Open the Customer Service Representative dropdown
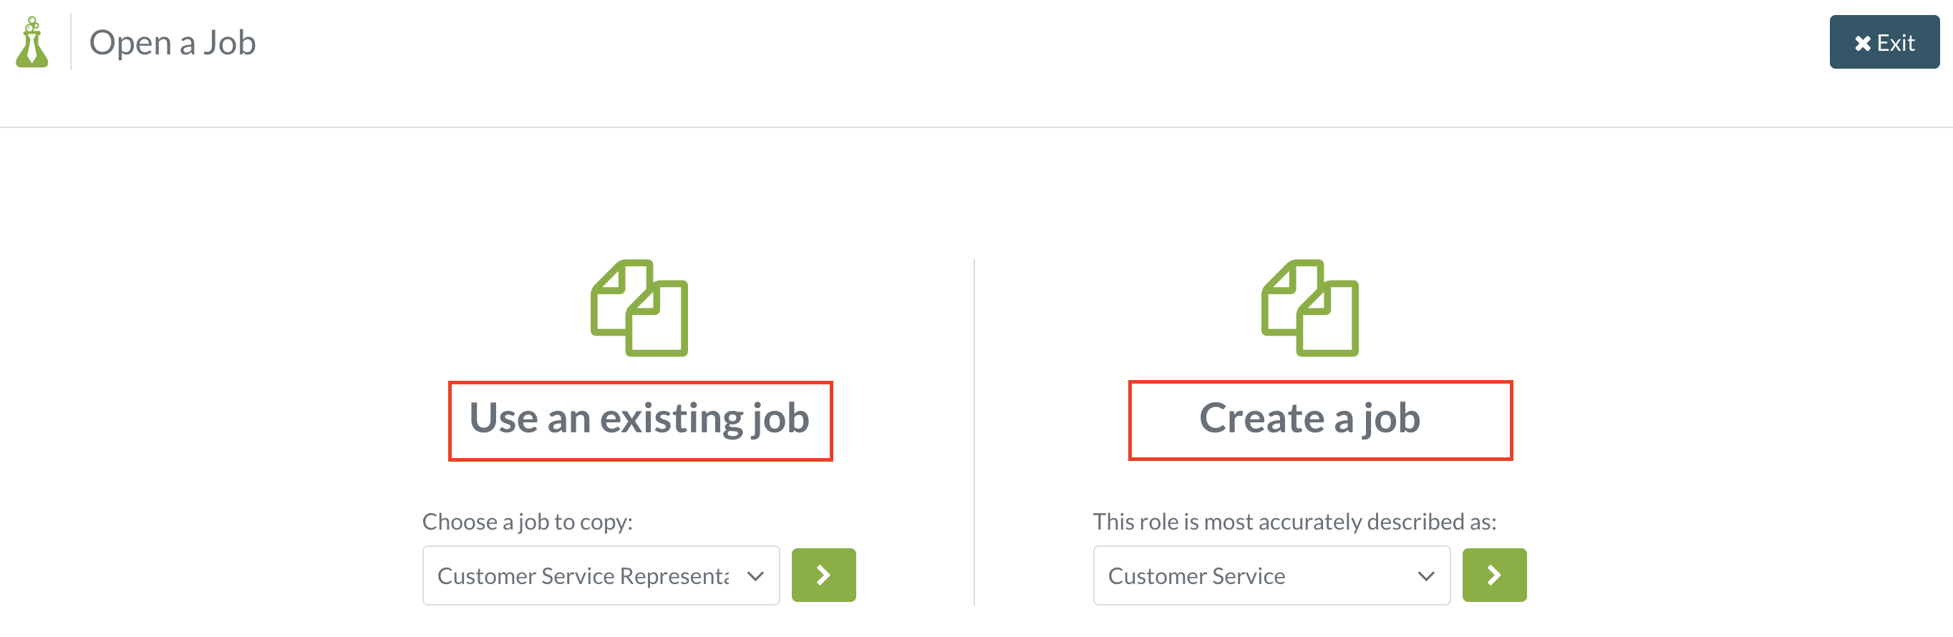Viewport: 1953px width, 637px height. click(x=601, y=575)
